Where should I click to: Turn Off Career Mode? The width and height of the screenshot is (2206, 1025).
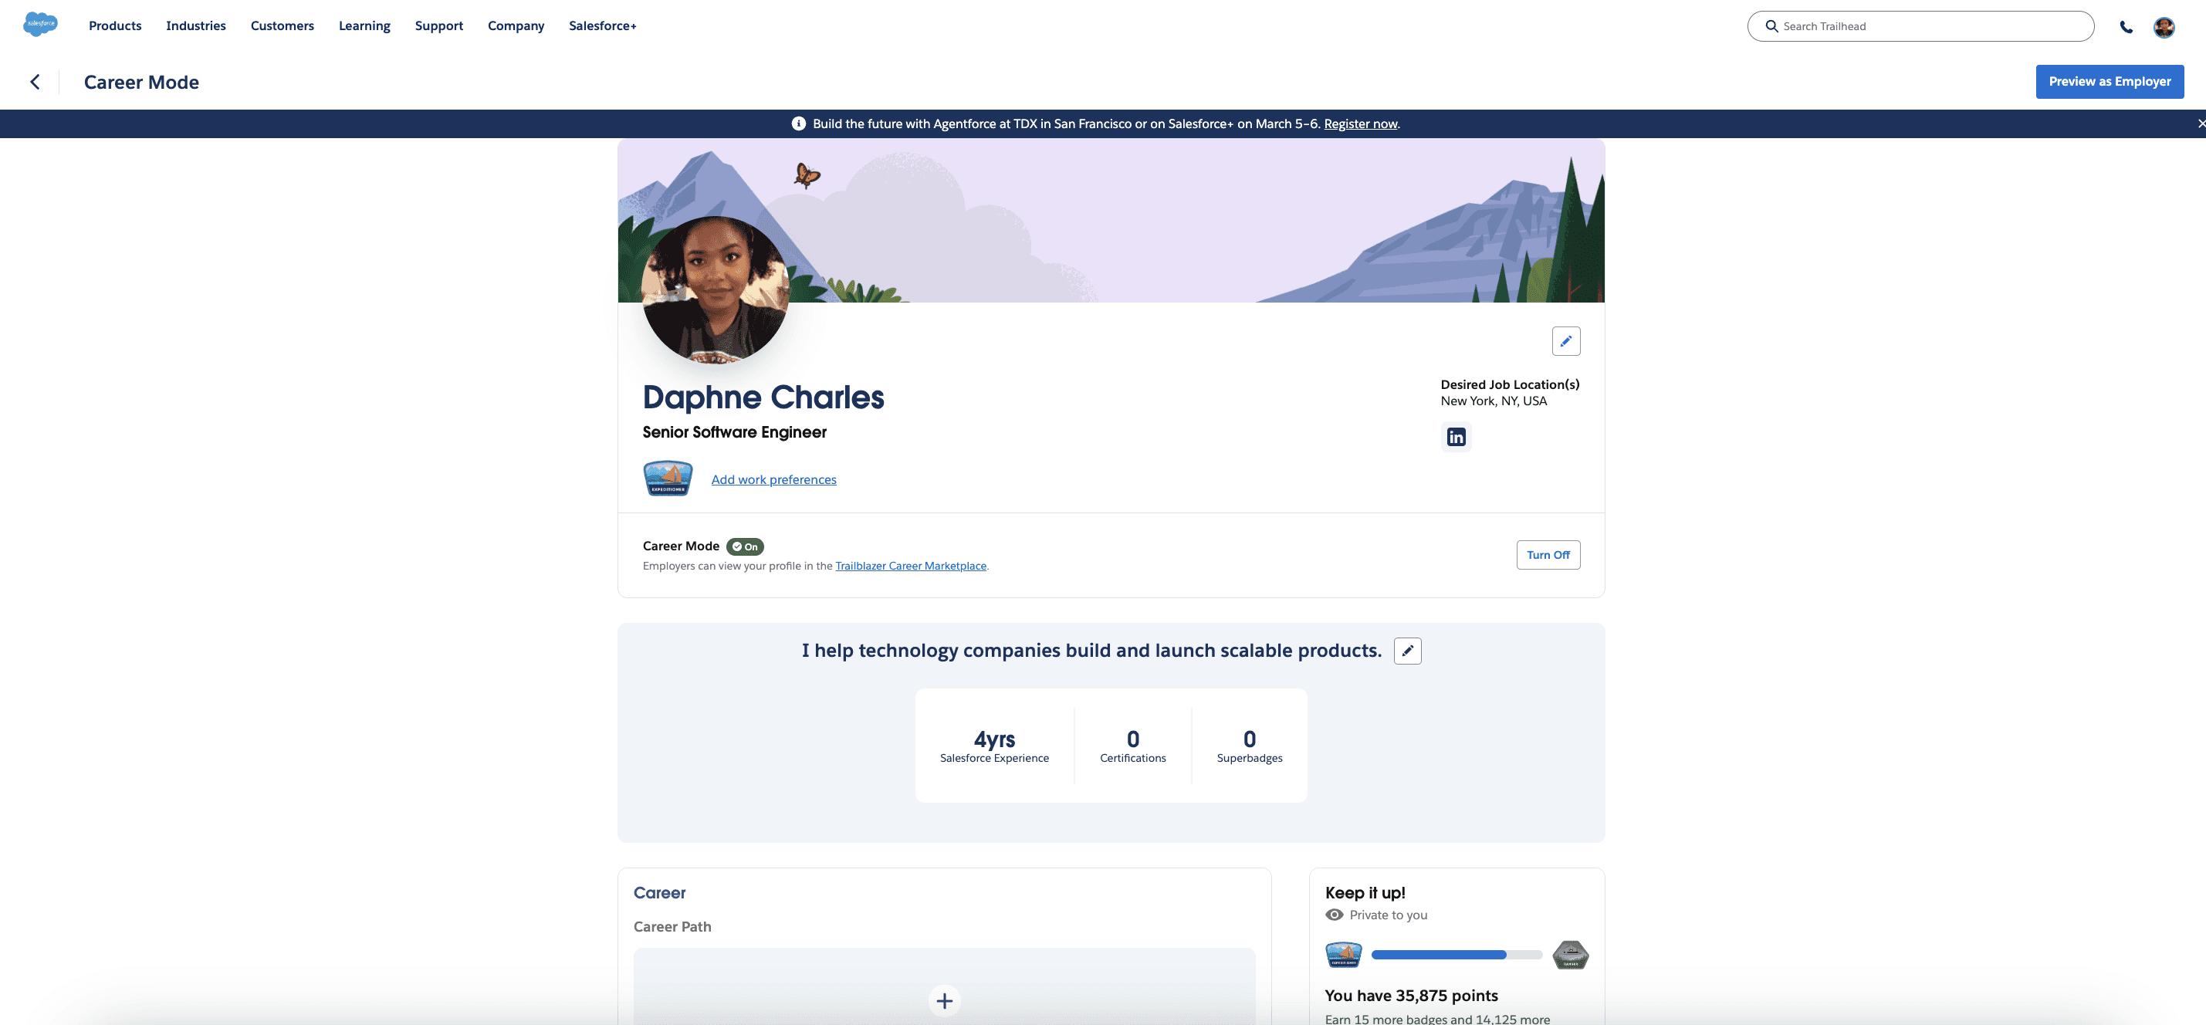(1548, 555)
